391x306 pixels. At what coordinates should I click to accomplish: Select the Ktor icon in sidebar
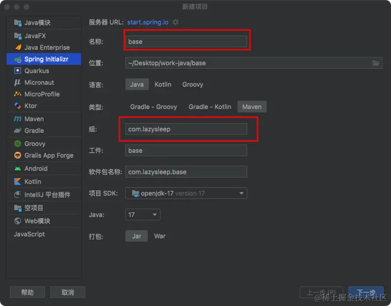(x=18, y=106)
